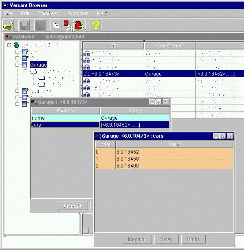Click the Save button in cars window

[x=166, y=239]
